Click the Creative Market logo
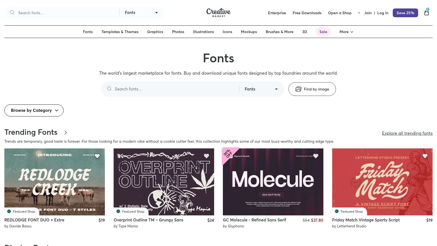Screen dimensions: 437x246 [x=218, y=13]
